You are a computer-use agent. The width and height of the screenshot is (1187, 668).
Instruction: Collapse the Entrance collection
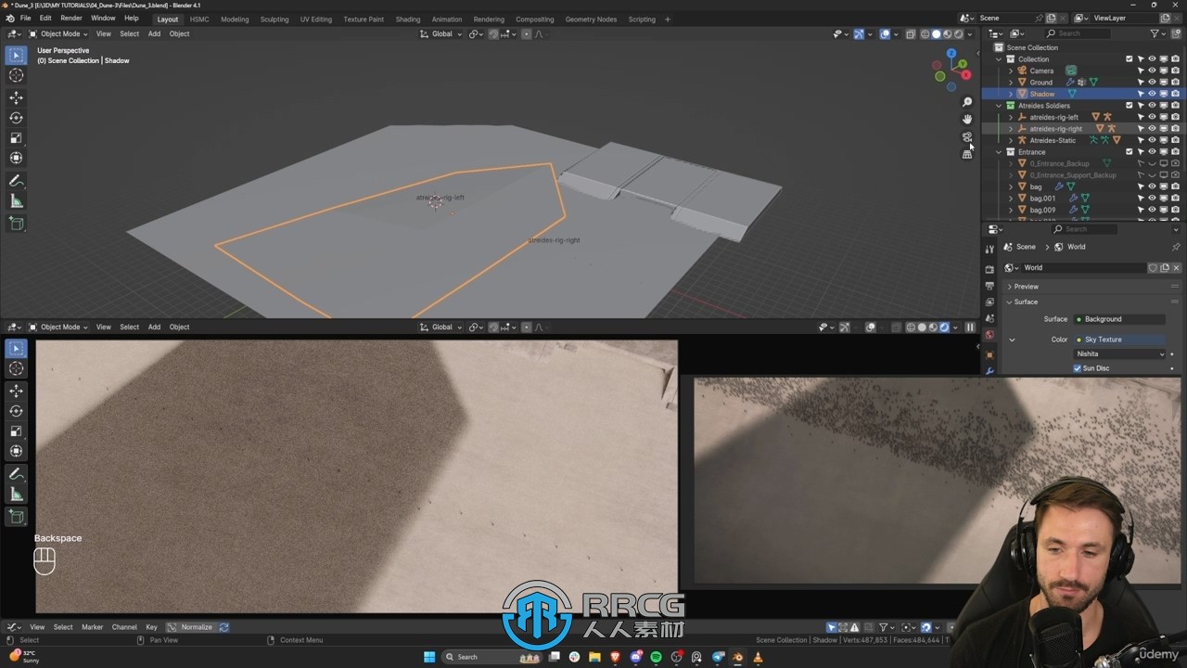(999, 152)
